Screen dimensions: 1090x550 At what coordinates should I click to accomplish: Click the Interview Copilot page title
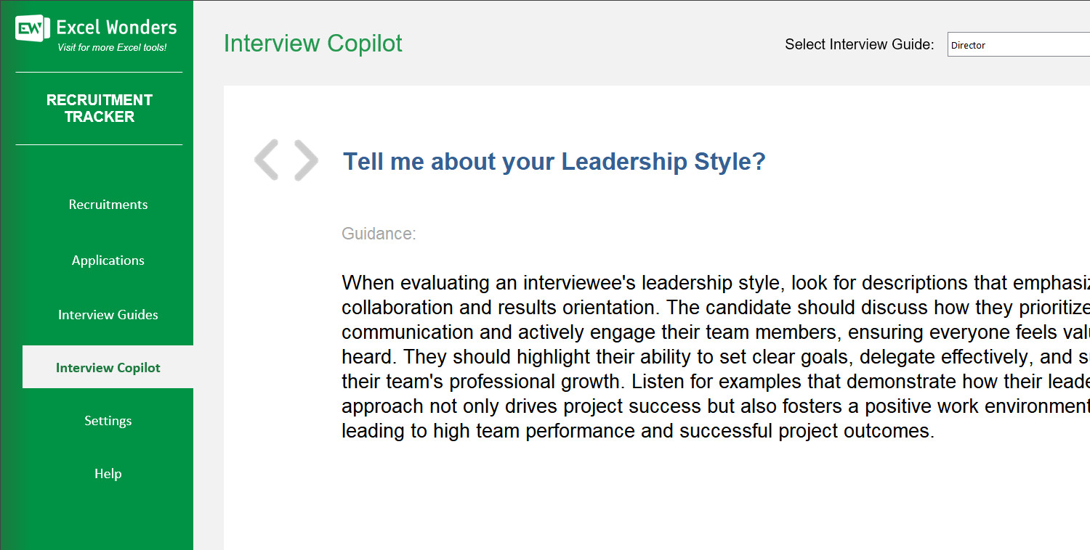pyautogui.click(x=313, y=44)
